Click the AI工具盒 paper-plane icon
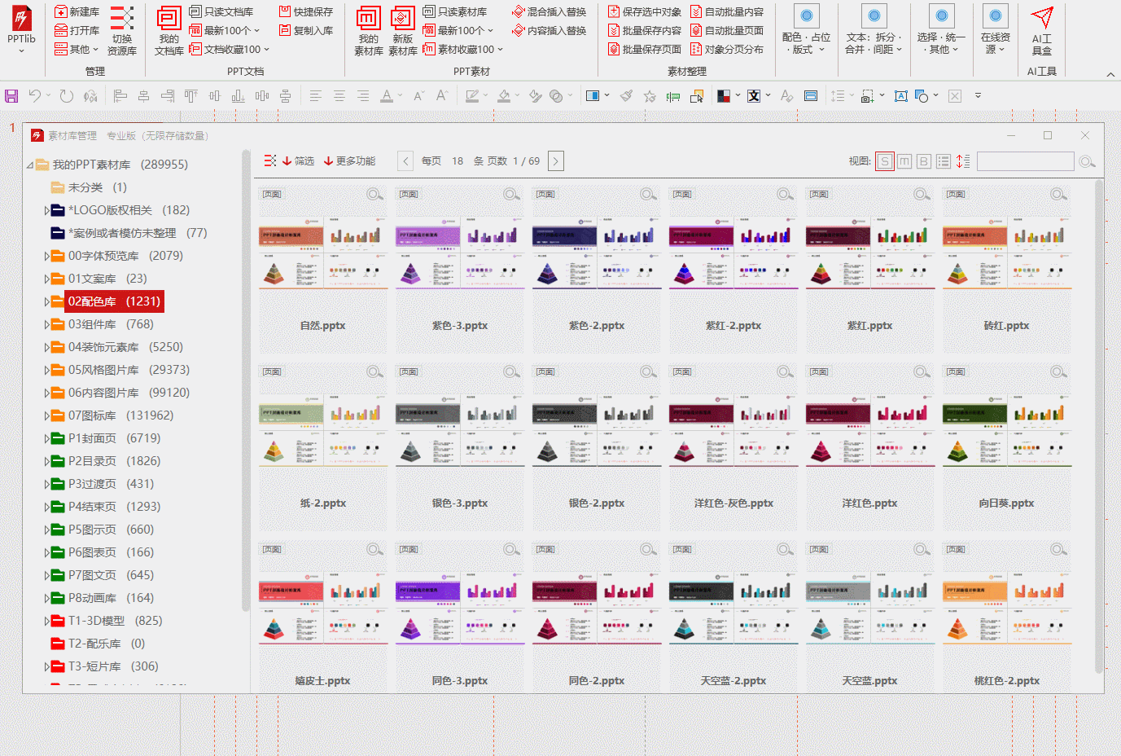Image resolution: width=1121 pixels, height=756 pixels. (1042, 17)
